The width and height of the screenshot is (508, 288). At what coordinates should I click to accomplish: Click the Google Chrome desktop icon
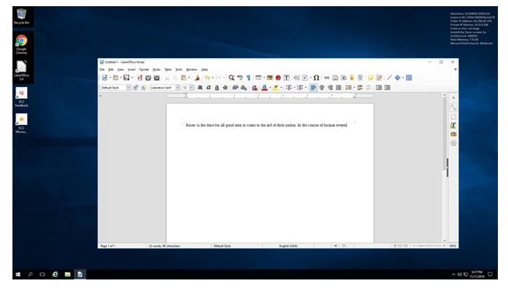coord(21,44)
